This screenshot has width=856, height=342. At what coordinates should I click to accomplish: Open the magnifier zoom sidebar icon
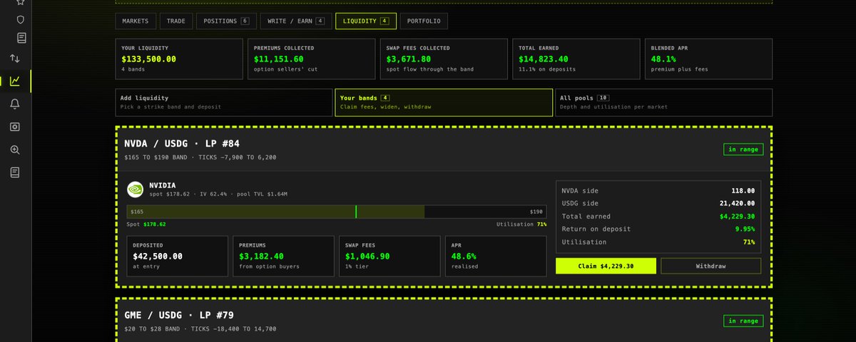[15, 150]
